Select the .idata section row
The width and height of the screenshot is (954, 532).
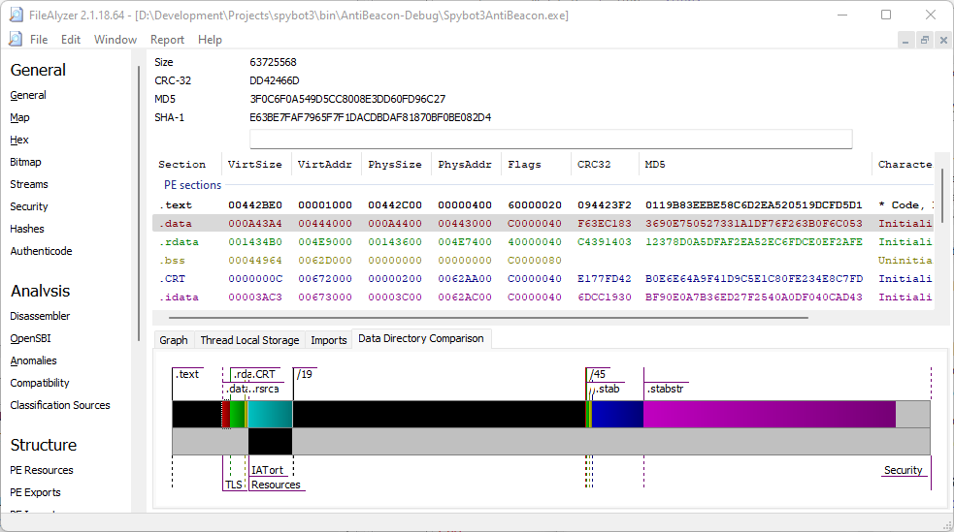(543, 297)
